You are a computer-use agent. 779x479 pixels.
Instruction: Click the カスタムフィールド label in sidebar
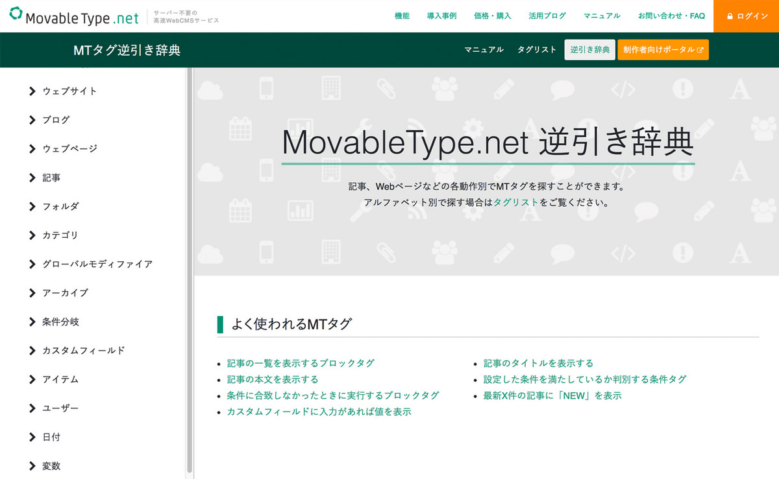[84, 351]
